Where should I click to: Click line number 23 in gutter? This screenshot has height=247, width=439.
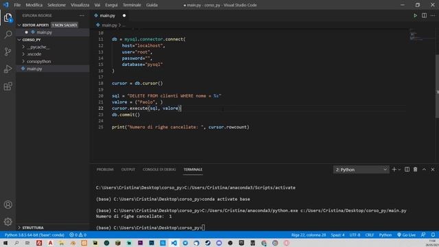(101, 115)
